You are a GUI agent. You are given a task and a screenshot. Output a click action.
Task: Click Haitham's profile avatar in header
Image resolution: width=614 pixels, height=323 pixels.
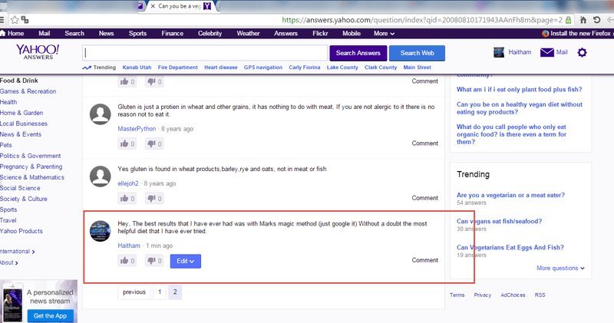pyautogui.click(x=499, y=52)
